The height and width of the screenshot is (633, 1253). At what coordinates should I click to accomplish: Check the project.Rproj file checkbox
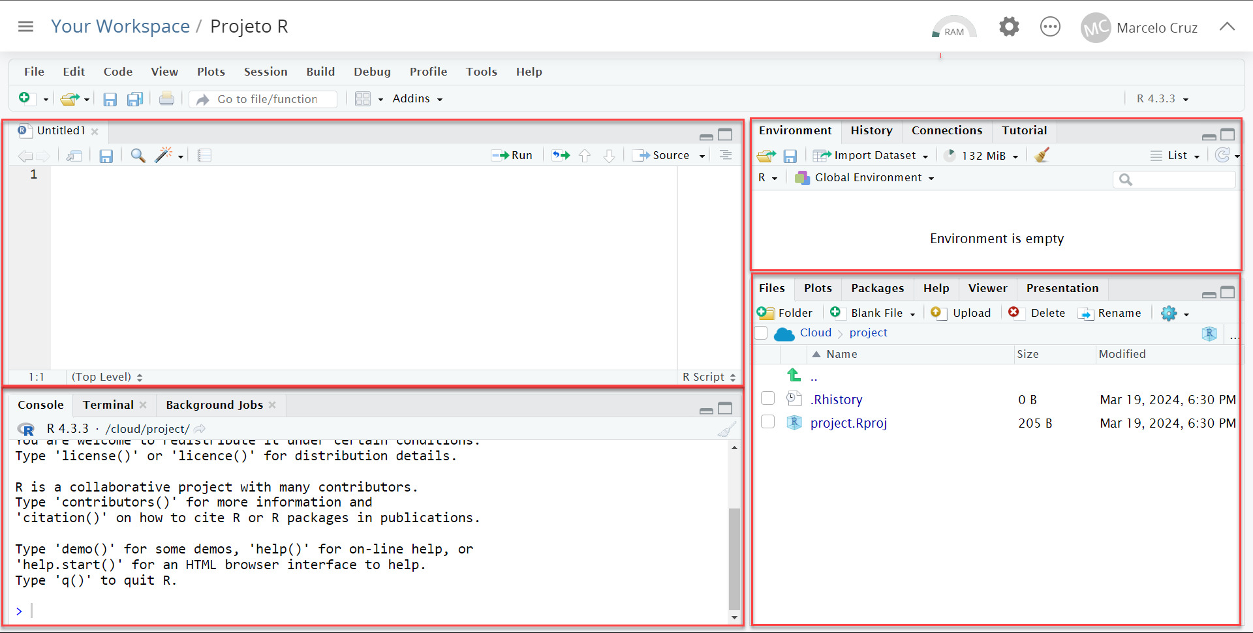pos(768,422)
